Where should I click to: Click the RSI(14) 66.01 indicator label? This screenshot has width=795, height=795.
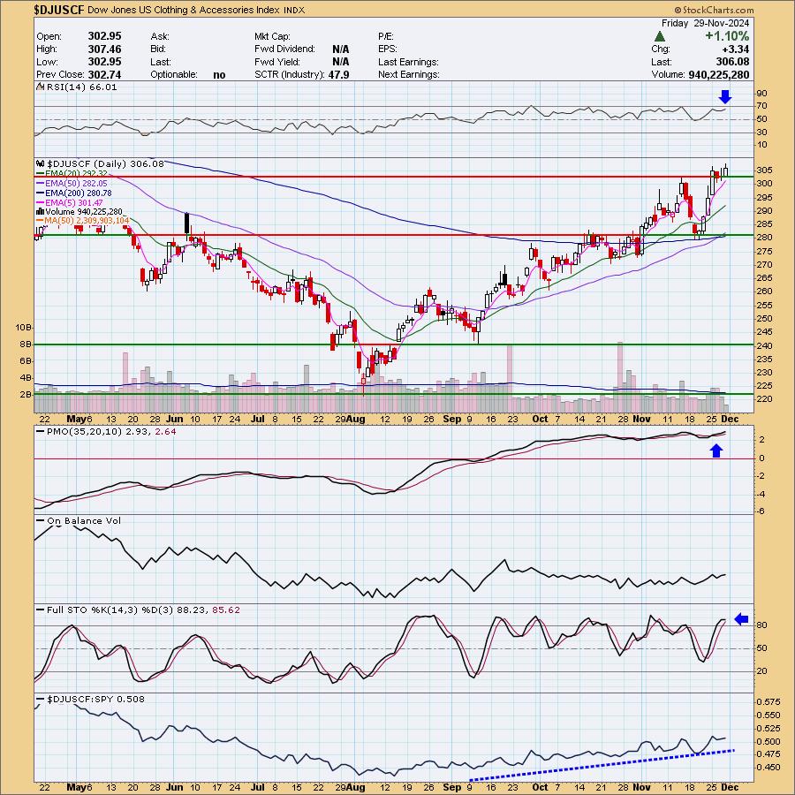tap(77, 87)
